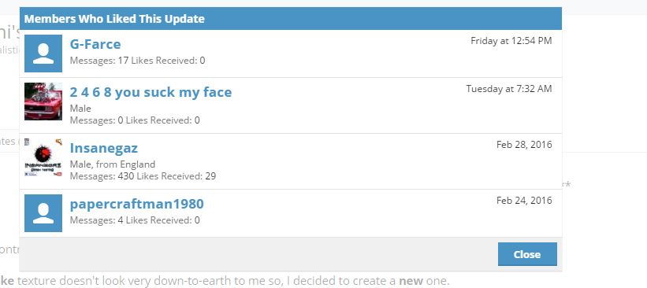Viewport: 647px width, 288px height.
Task: Click 'Messages: 4' stats under papercraftman1980
Action: [x=97, y=220]
